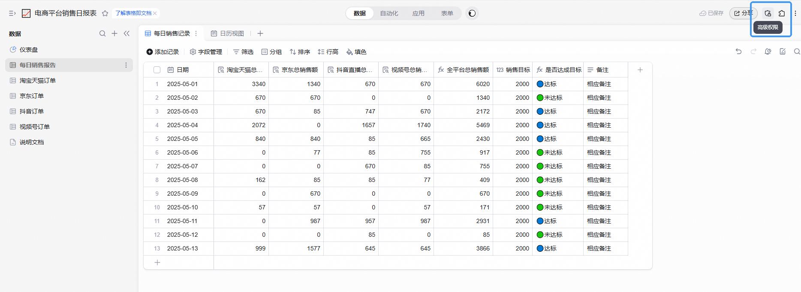Click the 京东总销售额 column header
The width and height of the screenshot is (801, 292).
(x=296, y=70)
